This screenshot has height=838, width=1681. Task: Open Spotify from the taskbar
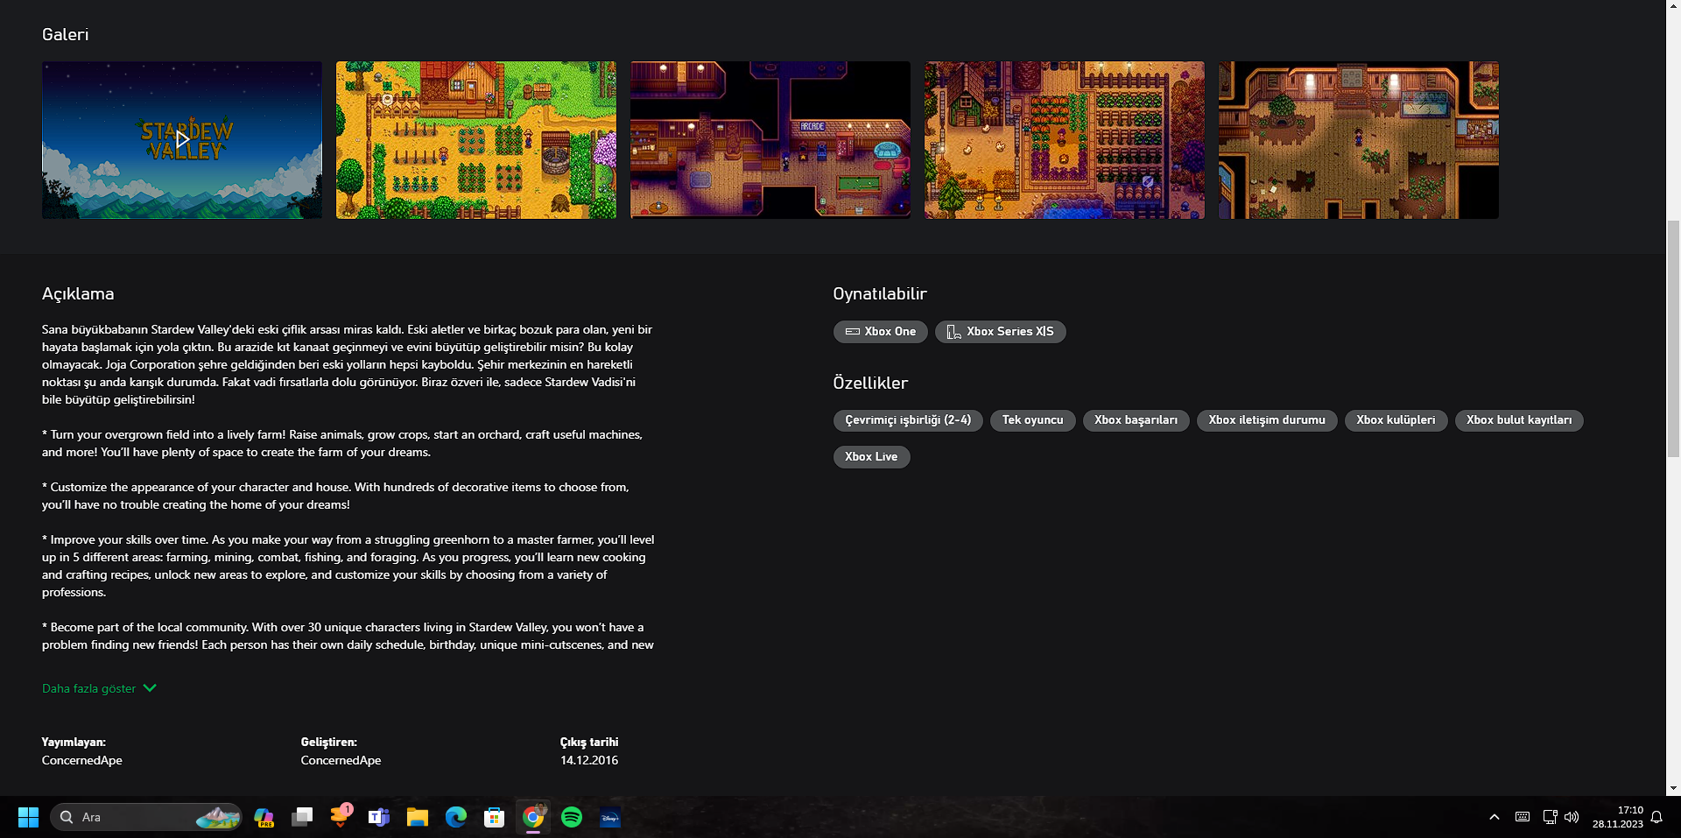(x=572, y=817)
